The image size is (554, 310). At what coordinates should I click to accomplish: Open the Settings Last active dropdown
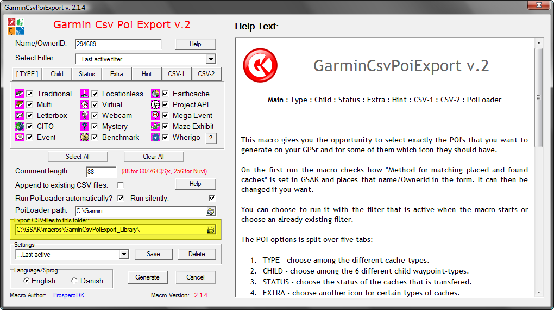point(124,255)
